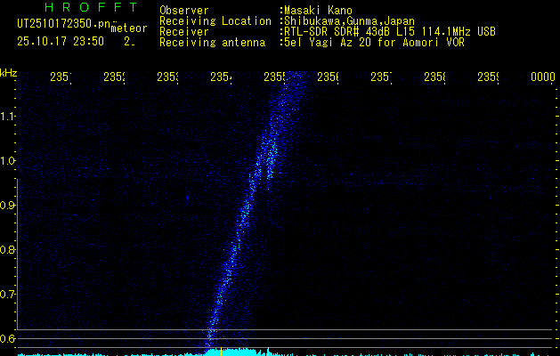
Task: Click the Receiver label
Action: [x=184, y=32]
